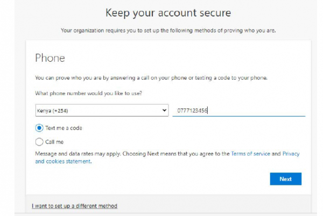
Task: Click the 'Text me a code' label
Action: pos(64,128)
